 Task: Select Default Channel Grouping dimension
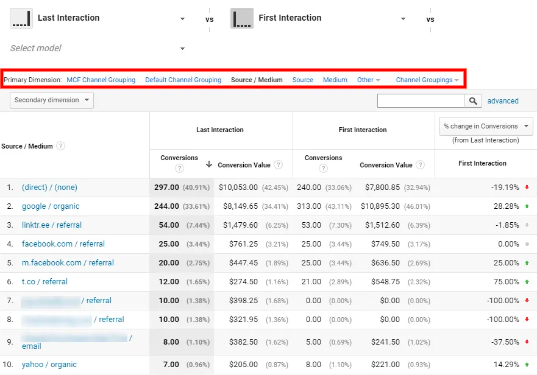pos(183,80)
